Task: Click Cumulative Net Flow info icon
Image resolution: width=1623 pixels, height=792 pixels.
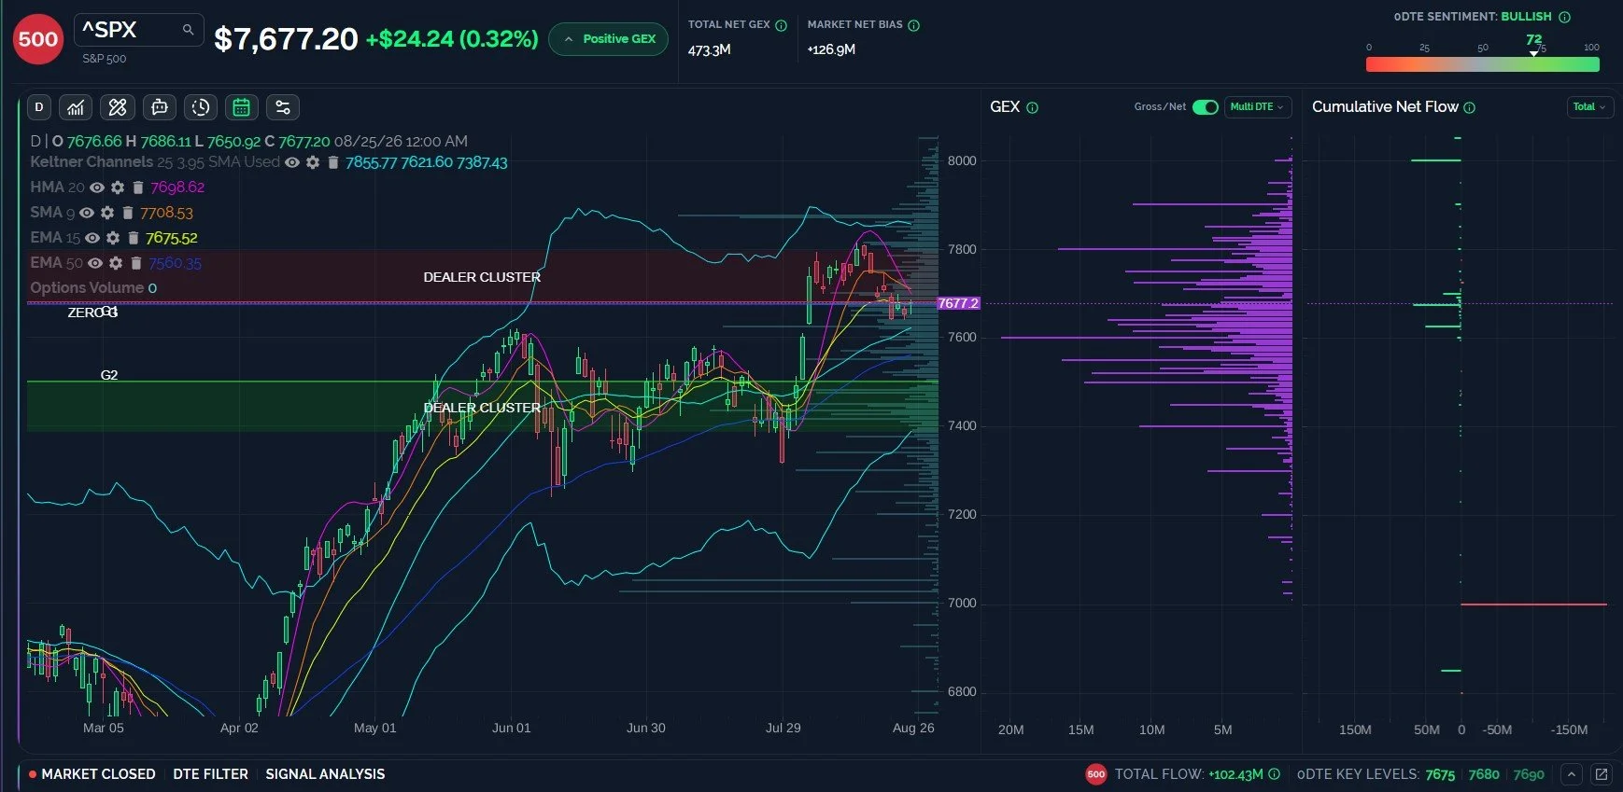Action: point(1469,107)
